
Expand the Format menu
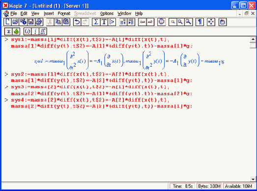click(x=64, y=14)
